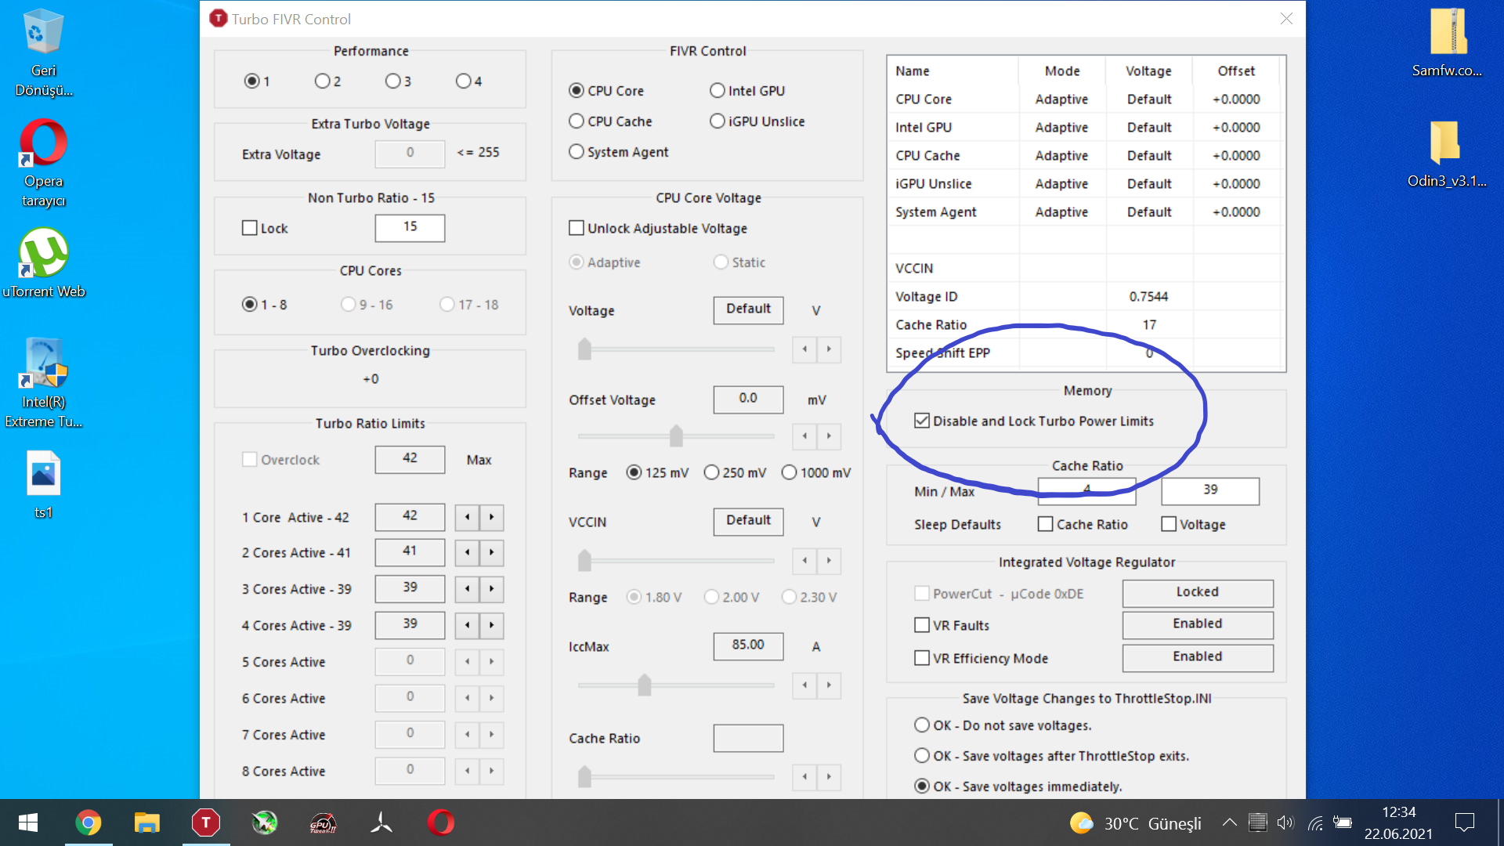Image resolution: width=1504 pixels, height=846 pixels.
Task: Click VR Faults Enabled button
Action: click(1197, 624)
